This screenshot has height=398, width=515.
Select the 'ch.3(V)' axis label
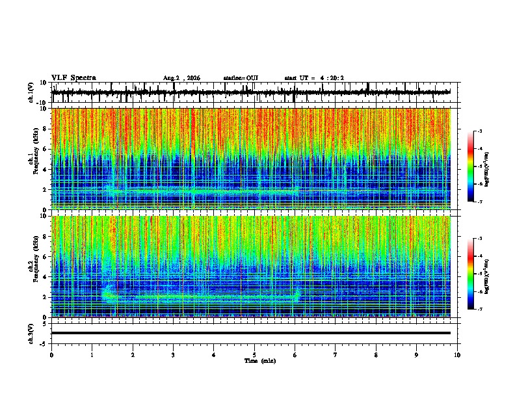click(x=31, y=334)
